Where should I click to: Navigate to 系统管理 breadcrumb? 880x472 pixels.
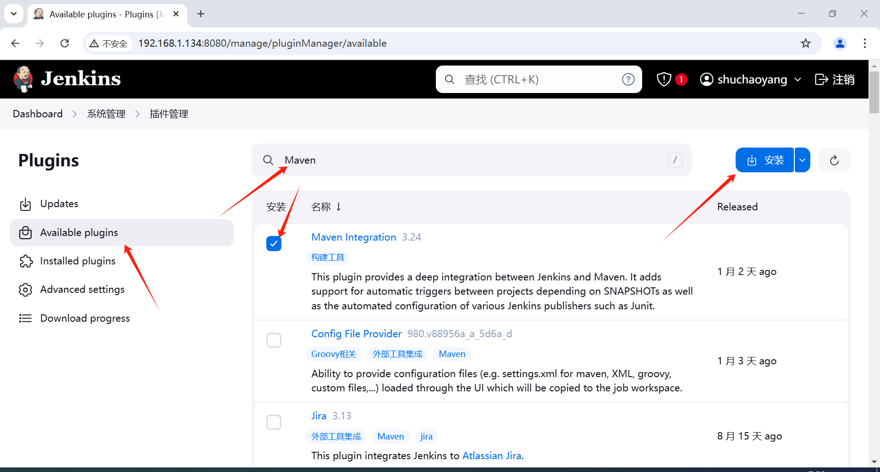pos(106,114)
